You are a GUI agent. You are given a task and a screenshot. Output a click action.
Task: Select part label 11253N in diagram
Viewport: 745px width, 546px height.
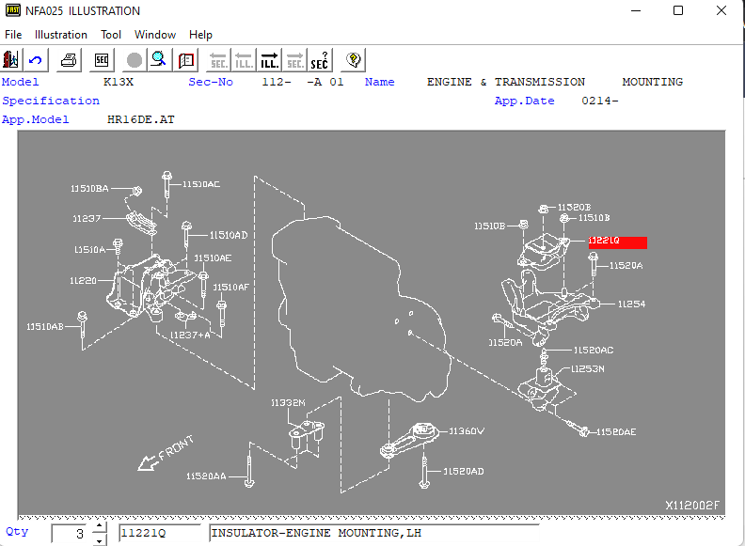pyautogui.click(x=587, y=369)
